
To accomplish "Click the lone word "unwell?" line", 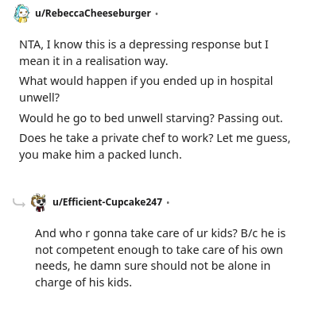I will point(40,98).
